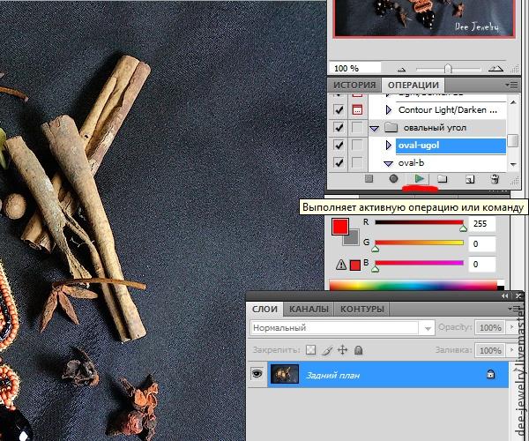Viewport: 529px width, 441px height.
Task: Delete action using the trash icon
Action: click(495, 179)
